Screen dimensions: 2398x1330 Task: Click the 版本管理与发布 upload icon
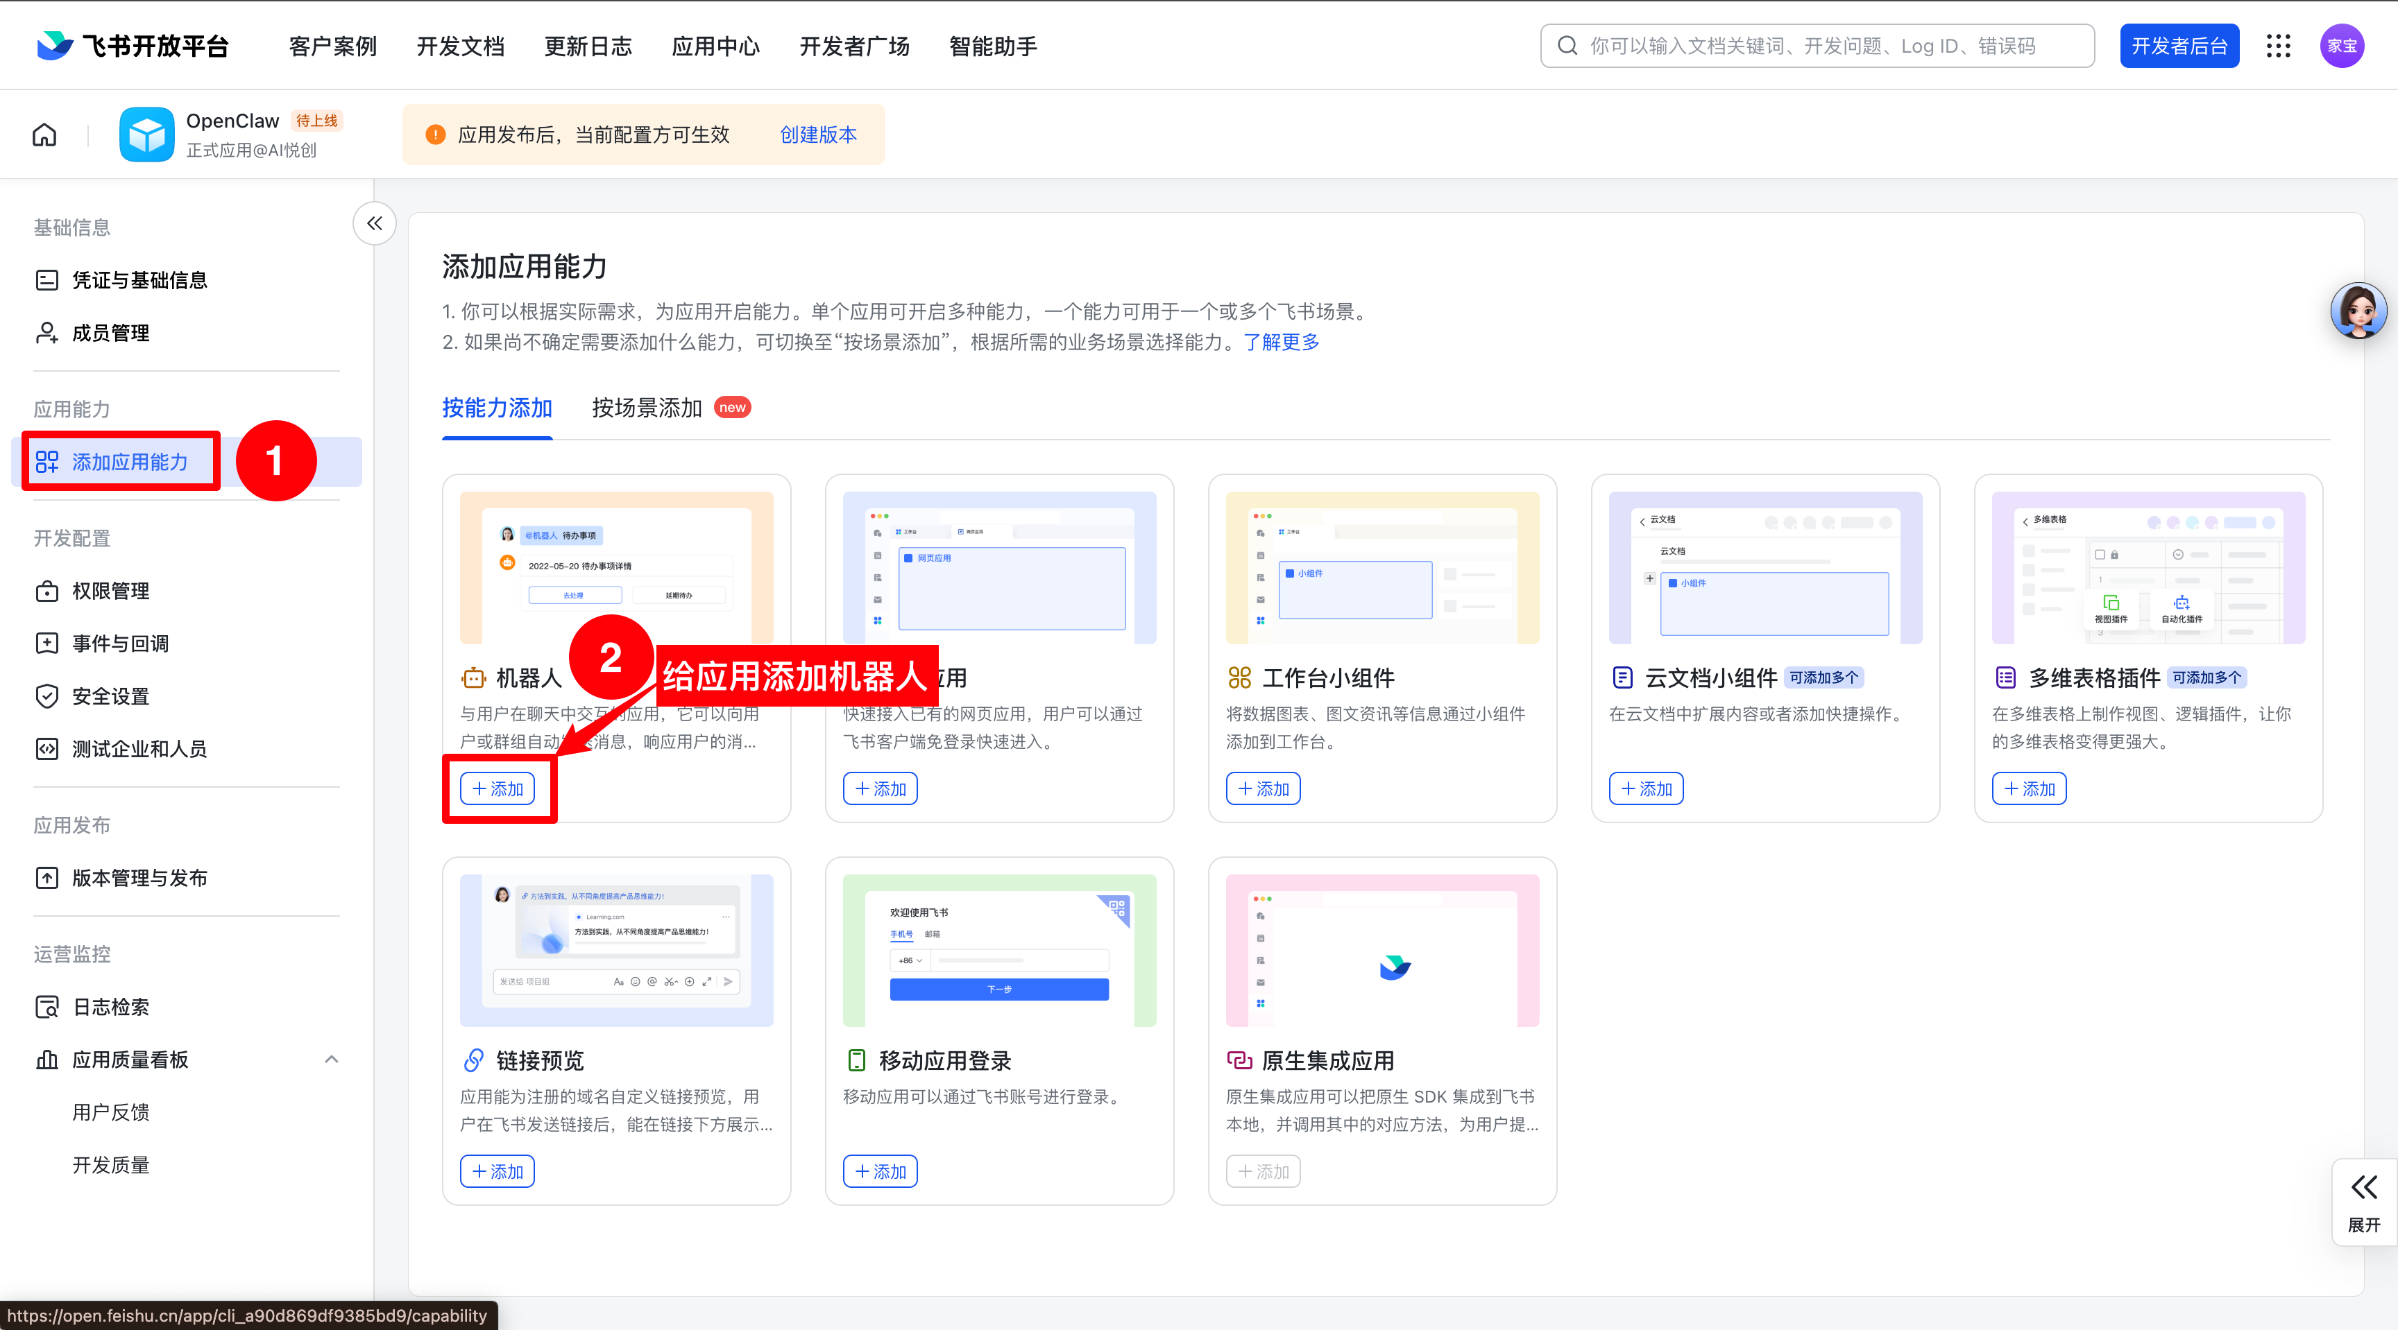tap(46, 878)
